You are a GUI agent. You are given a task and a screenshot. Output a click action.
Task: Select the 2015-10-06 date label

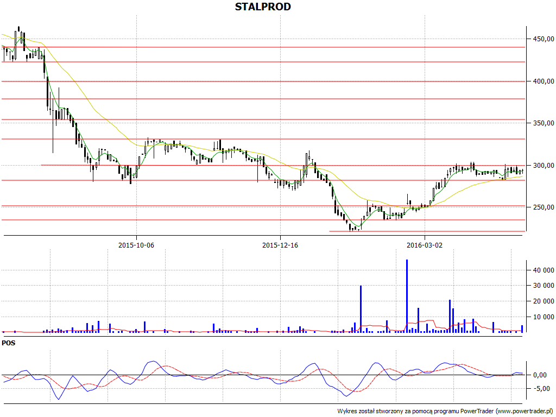pyautogui.click(x=136, y=245)
